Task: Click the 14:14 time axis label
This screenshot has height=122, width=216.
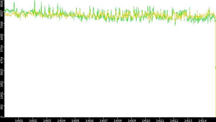Action: pyautogui.click(x=202, y=121)
